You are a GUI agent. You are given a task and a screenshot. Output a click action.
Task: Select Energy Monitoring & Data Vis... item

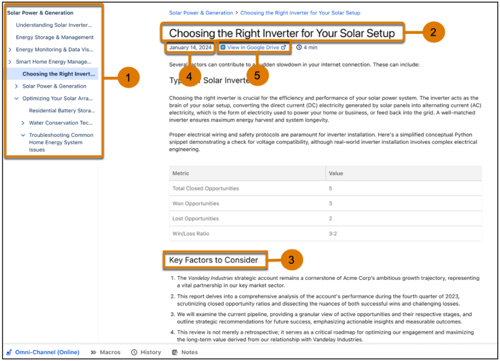54,49
